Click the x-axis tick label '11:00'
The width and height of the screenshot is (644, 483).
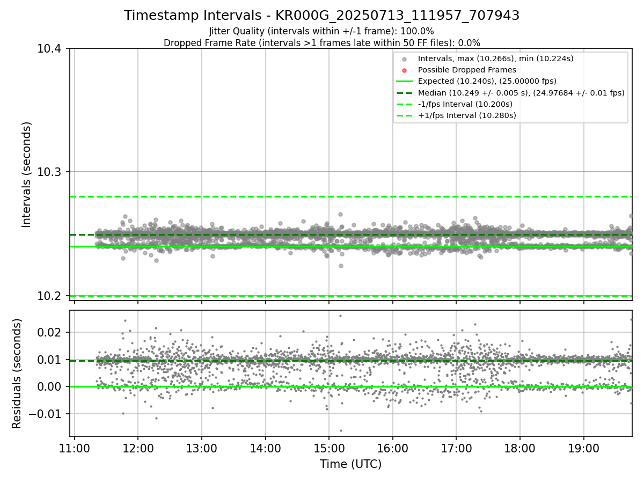[74, 448]
